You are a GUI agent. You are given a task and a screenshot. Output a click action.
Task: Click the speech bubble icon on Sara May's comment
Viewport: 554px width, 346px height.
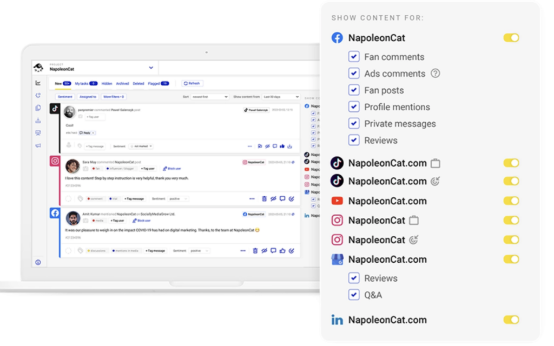282,199
